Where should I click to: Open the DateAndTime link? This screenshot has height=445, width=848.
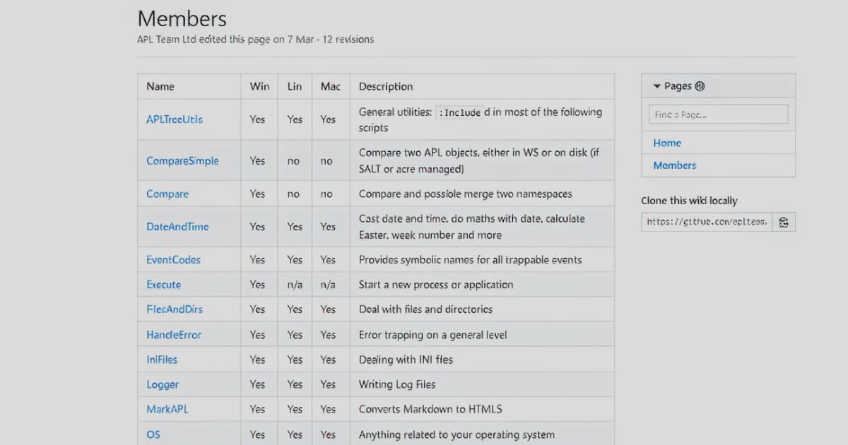pos(177,227)
